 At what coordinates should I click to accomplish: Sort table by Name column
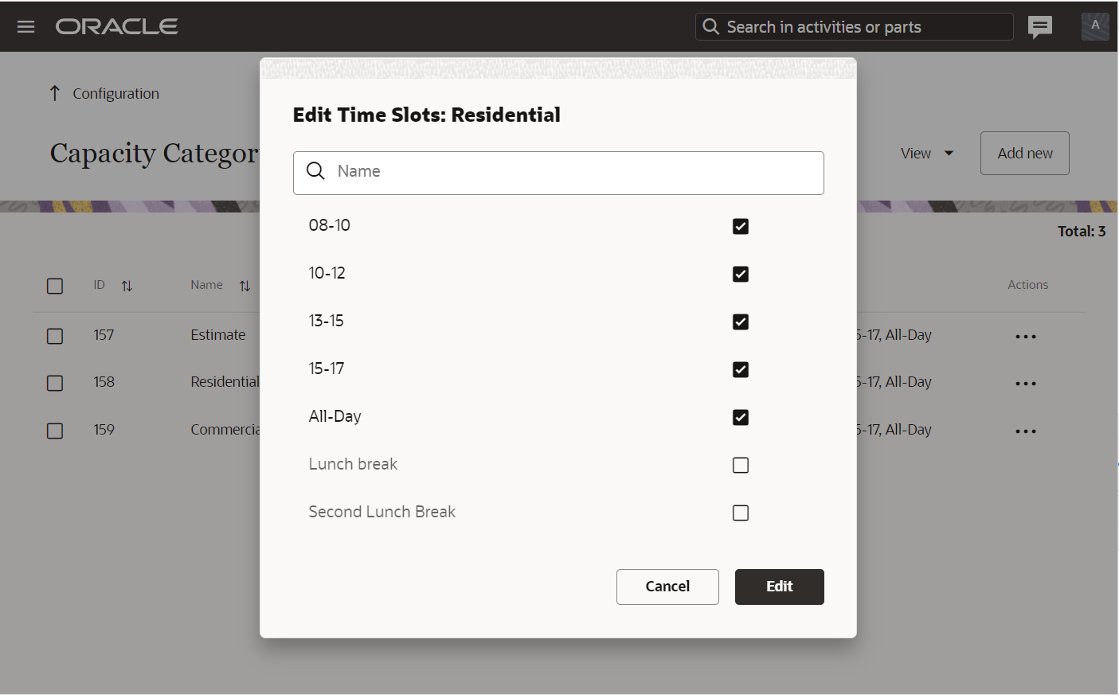point(245,286)
